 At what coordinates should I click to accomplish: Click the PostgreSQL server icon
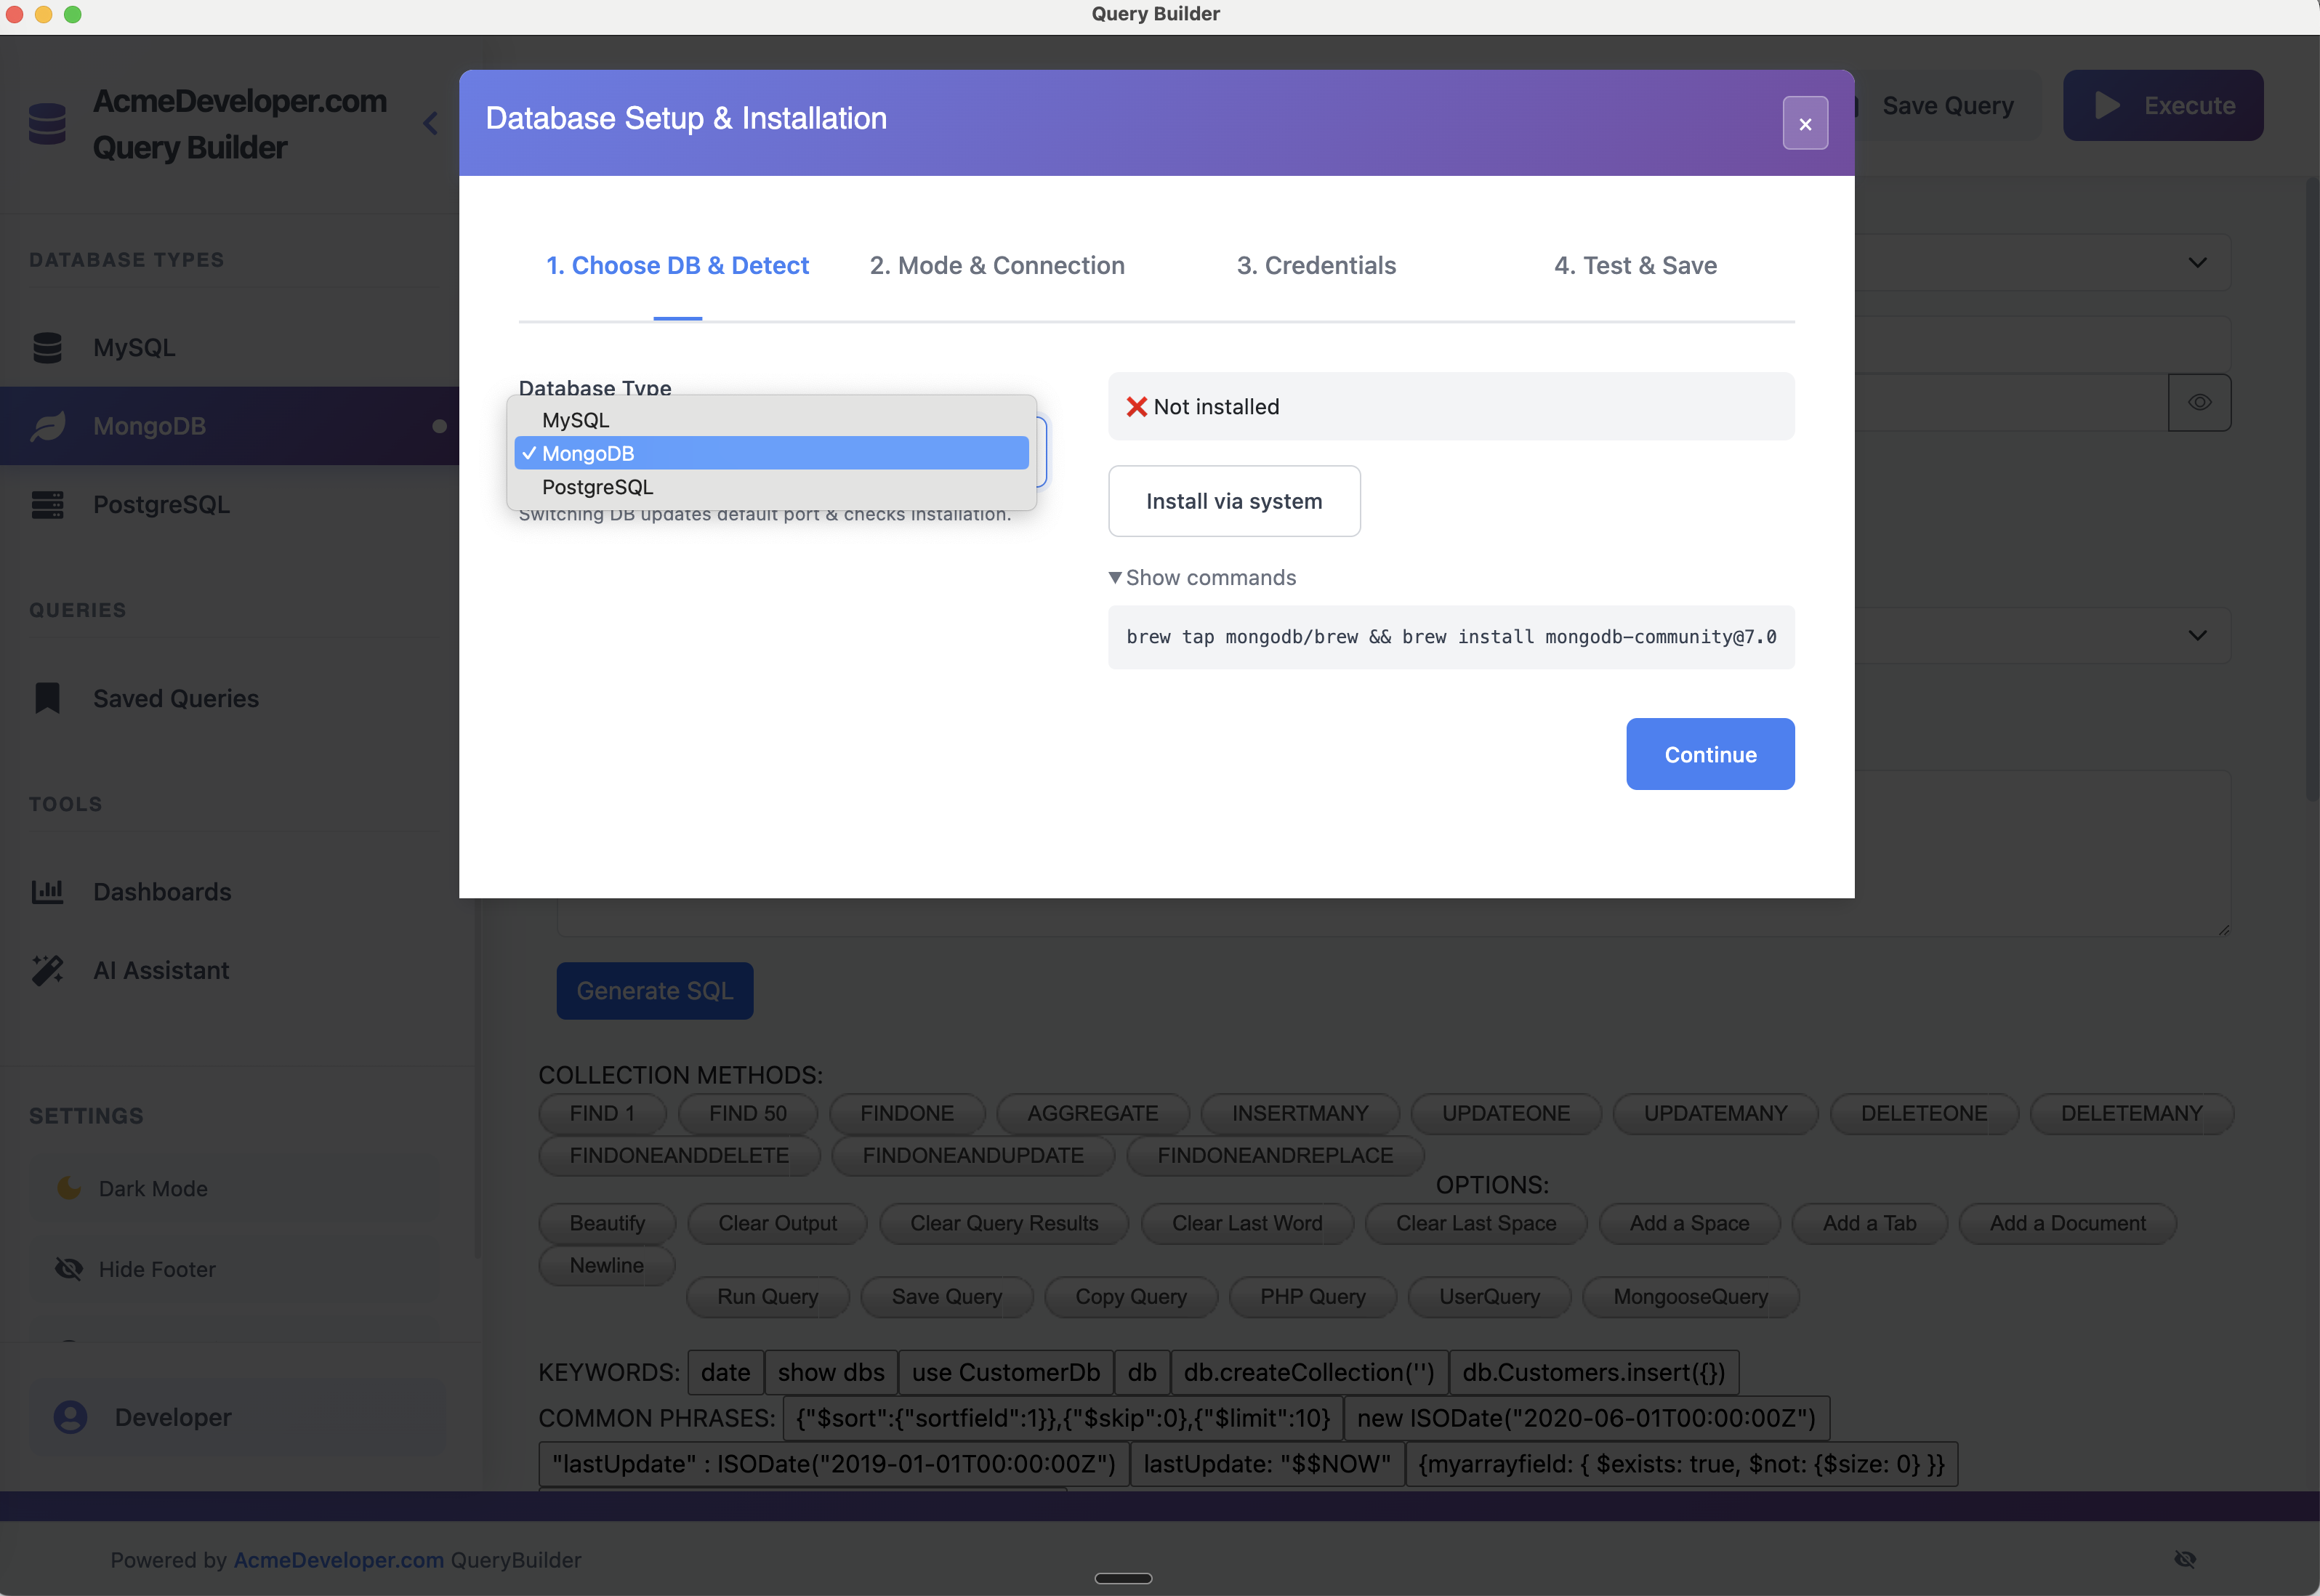(47, 505)
